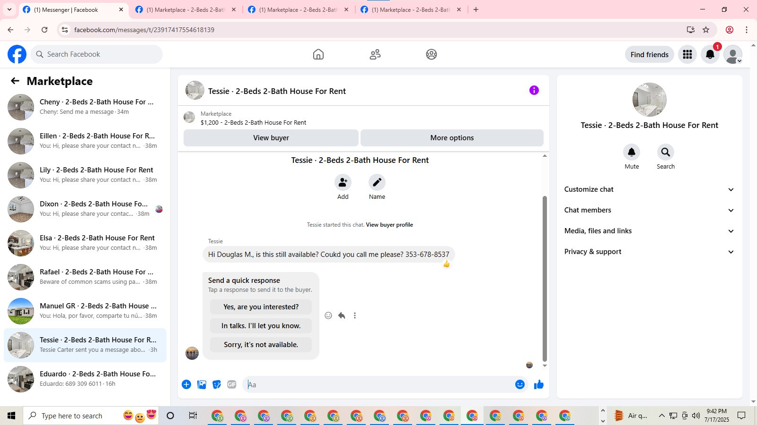Reply to the message with arrow icon
Viewport: 757px width, 425px height.
(x=342, y=315)
